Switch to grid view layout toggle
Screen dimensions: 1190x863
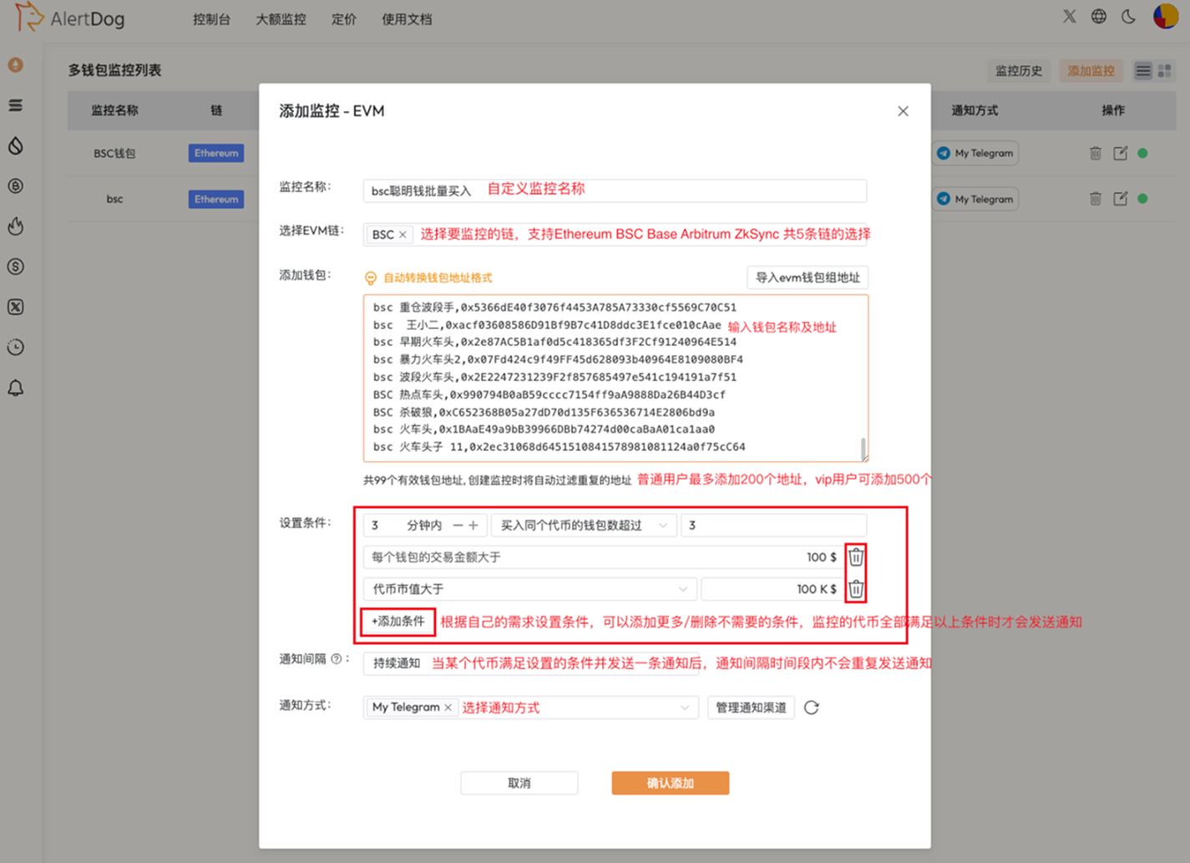(1164, 70)
